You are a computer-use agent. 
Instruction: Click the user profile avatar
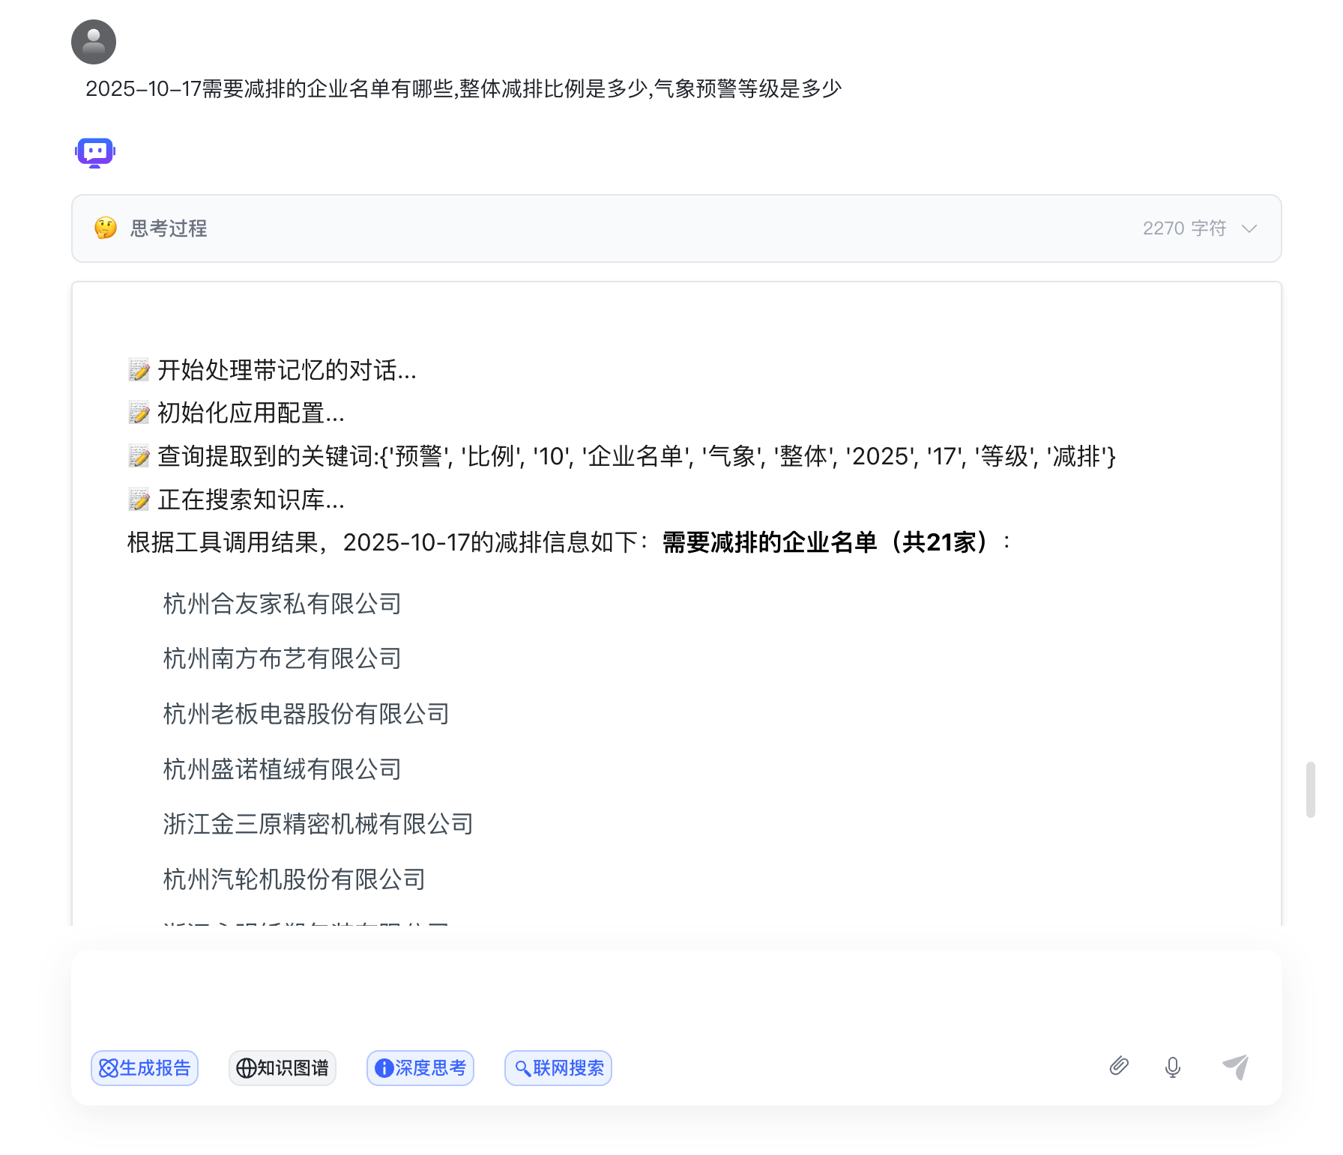(x=93, y=42)
